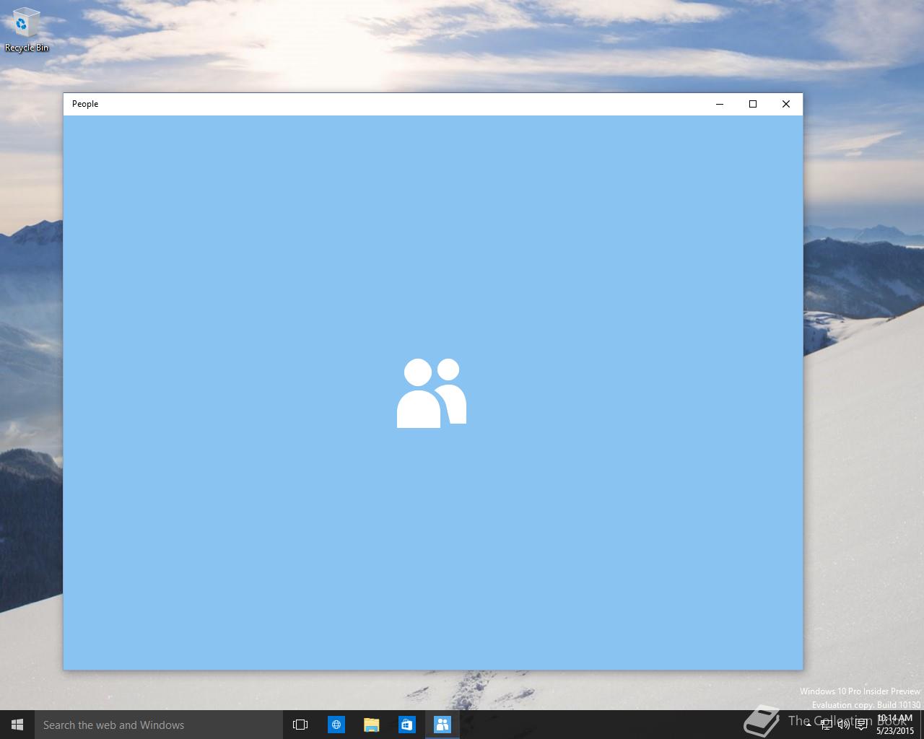
Task: Open File Explorer from the taskbar
Action: [372, 725]
